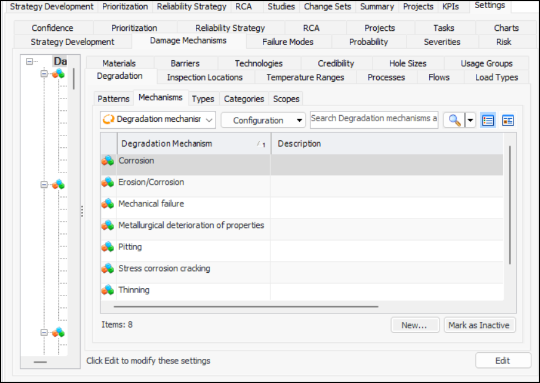The height and width of the screenshot is (383, 540).
Task: Select the Degradation tab
Action: pos(120,76)
